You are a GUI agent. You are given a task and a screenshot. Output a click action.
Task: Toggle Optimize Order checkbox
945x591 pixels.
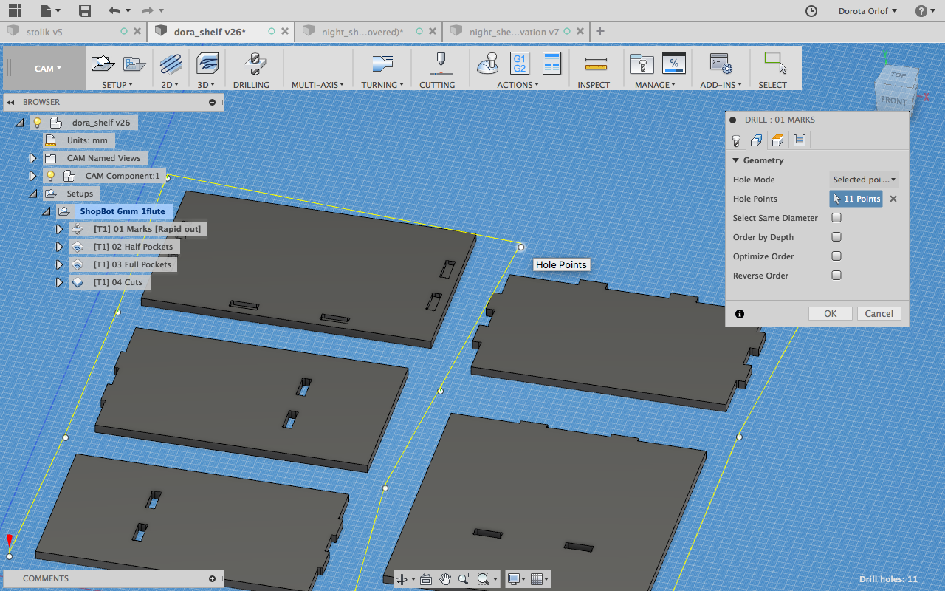pyautogui.click(x=836, y=256)
